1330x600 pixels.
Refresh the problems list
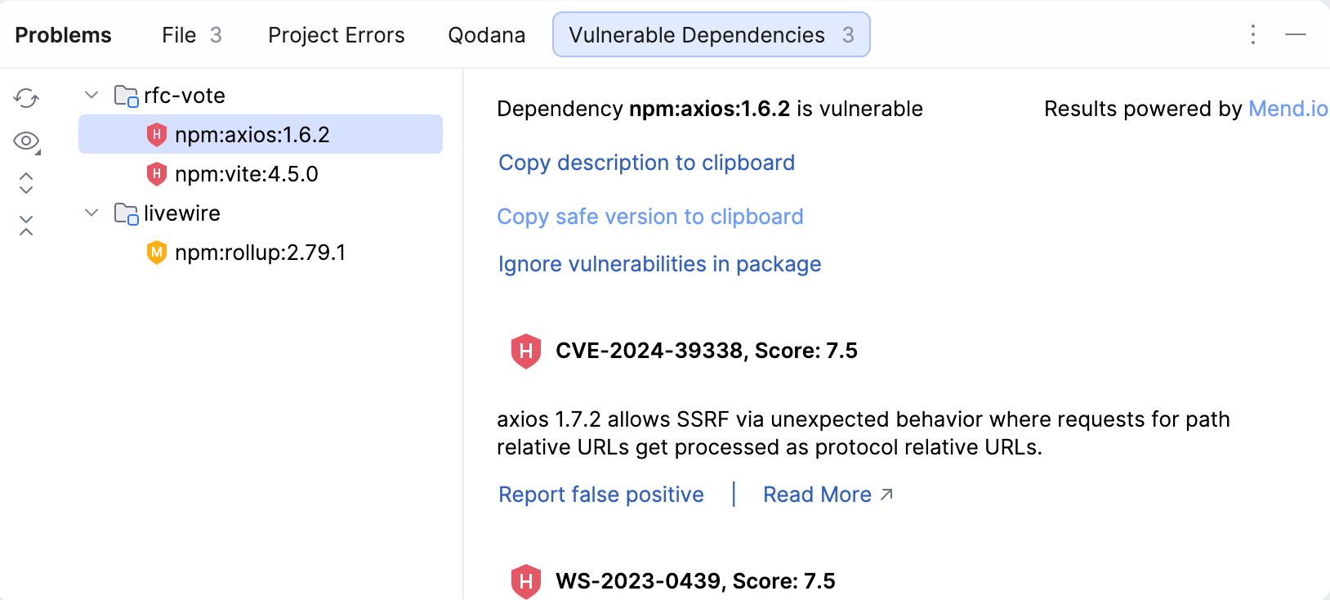(25, 98)
